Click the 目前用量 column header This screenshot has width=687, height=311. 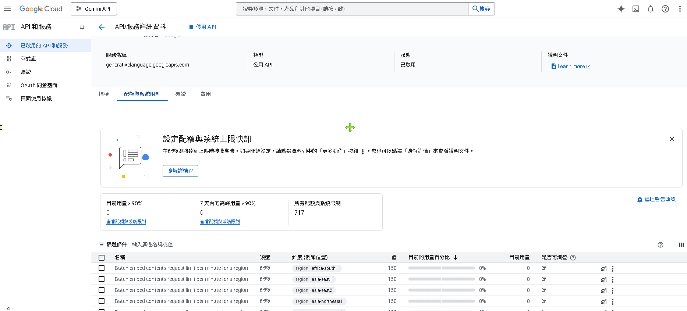point(519,257)
